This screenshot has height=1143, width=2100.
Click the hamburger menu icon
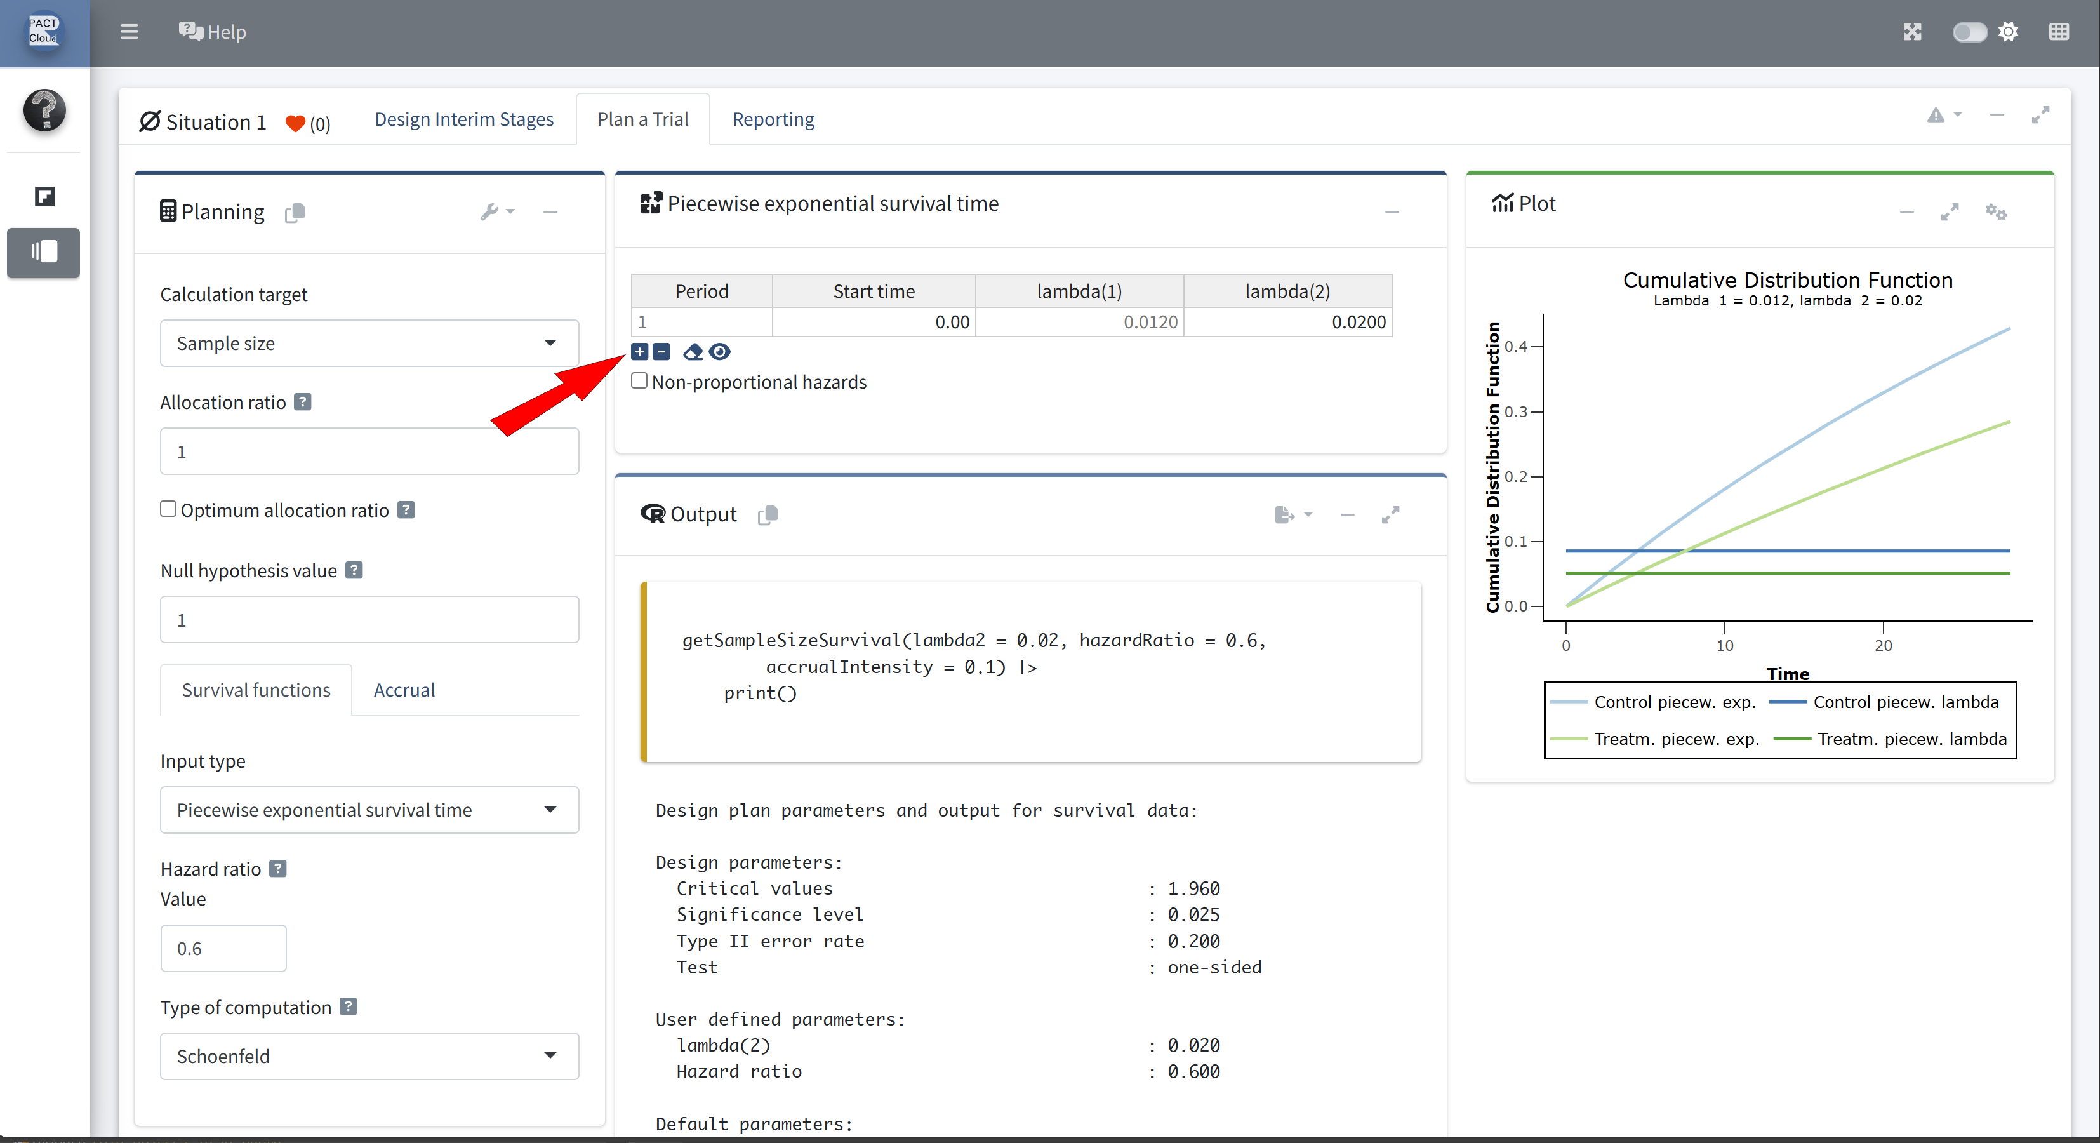129,32
